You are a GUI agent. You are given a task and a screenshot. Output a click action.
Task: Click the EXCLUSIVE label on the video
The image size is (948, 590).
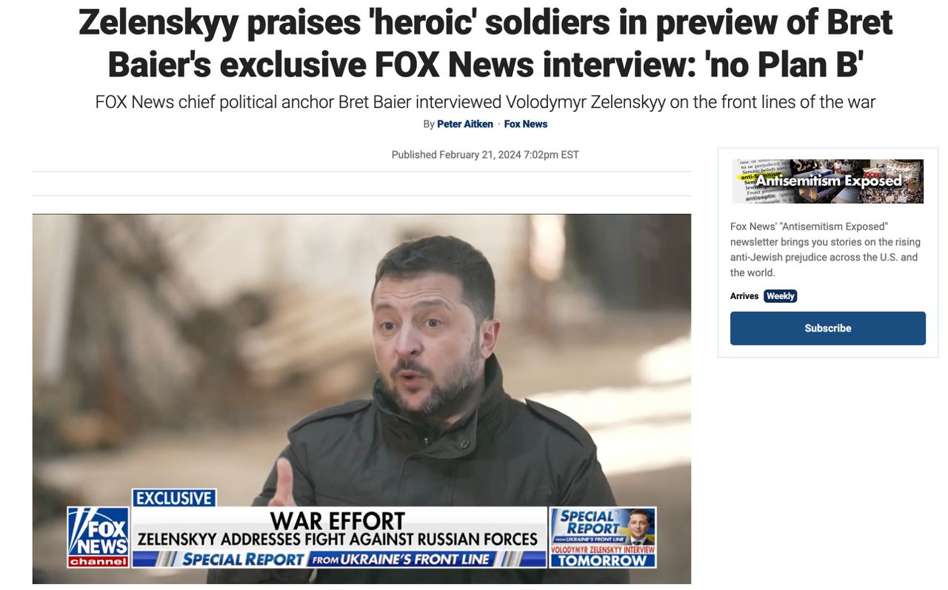[174, 498]
